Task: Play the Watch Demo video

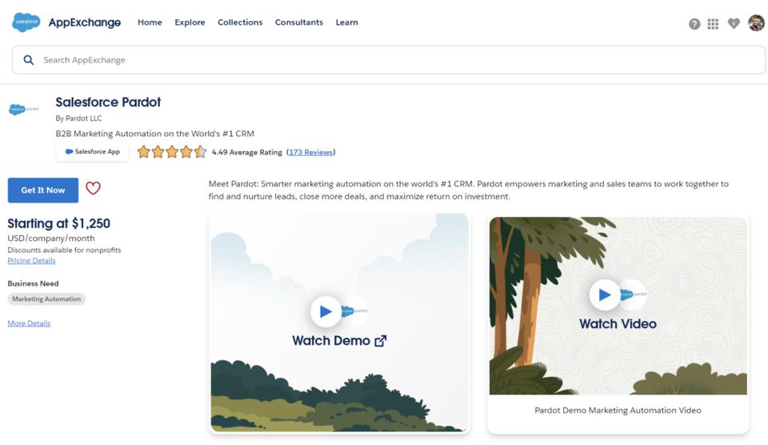Action: pos(326,311)
